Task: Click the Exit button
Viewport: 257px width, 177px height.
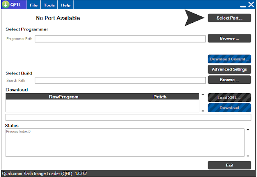Action: [229, 165]
